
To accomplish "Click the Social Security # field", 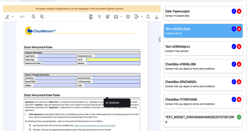I will pyautogui.click(x=116, y=78).
